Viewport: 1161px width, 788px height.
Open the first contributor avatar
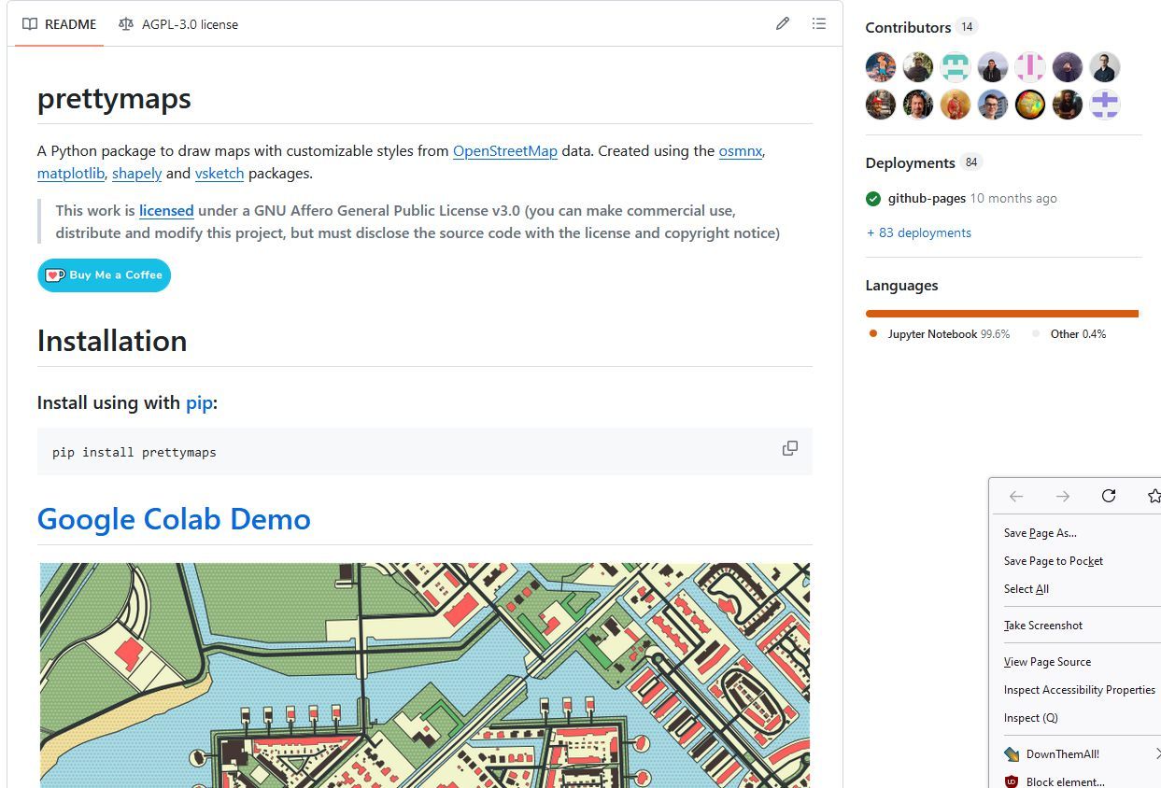(x=881, y=67)
